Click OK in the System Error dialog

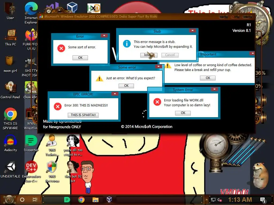point(183,113)
